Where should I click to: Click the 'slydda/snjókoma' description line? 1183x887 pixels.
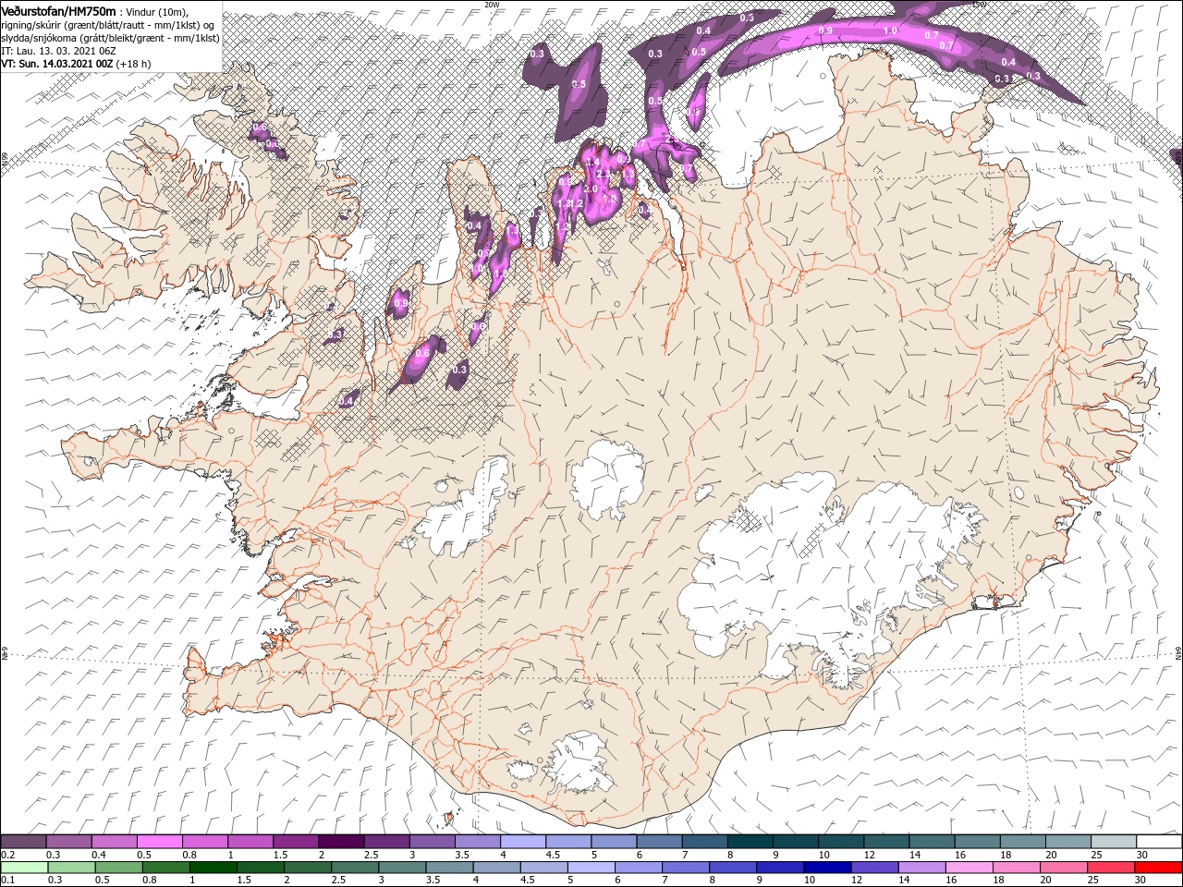pos(108,37)
